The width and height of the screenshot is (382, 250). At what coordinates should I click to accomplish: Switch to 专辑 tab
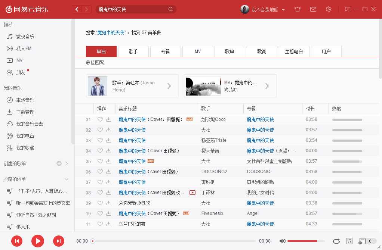(166, 51)
